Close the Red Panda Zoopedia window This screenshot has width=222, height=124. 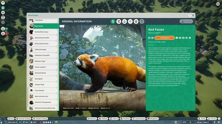193,15
